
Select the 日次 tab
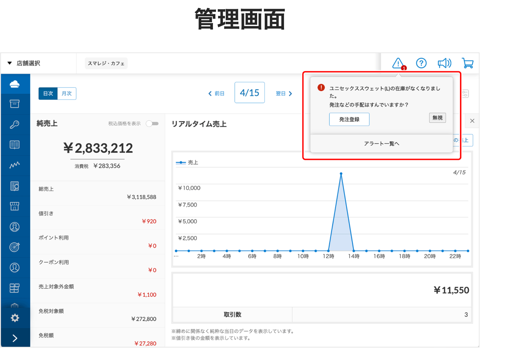pos(48,93)
